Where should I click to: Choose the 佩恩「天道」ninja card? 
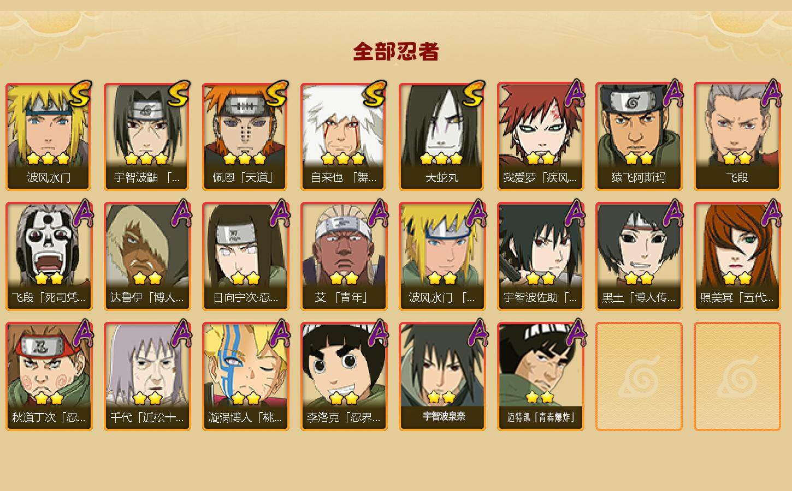click(245, 136)
